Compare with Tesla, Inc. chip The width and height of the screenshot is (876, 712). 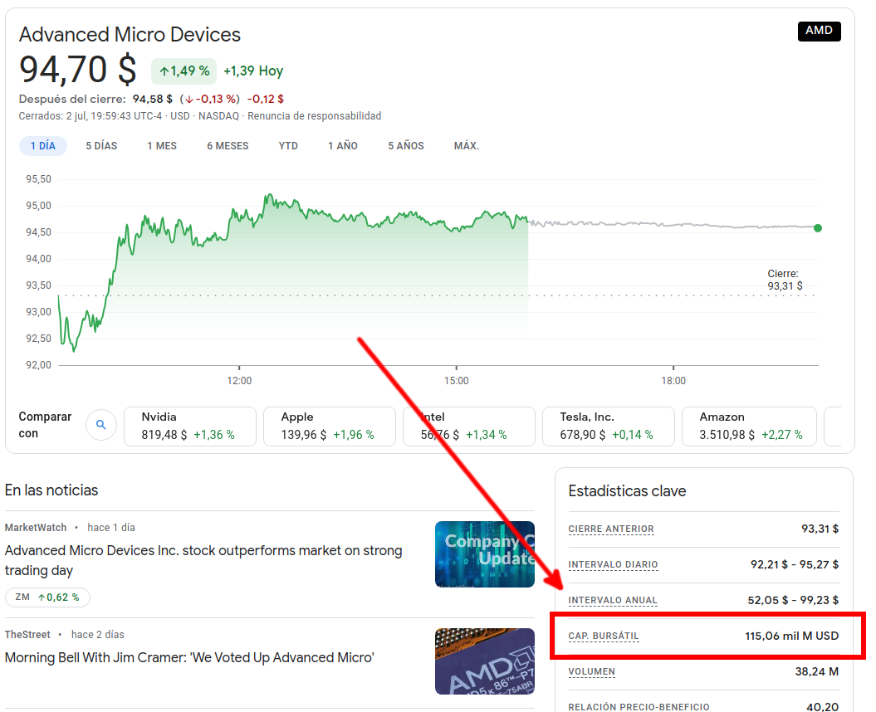[x=608, y=426]
